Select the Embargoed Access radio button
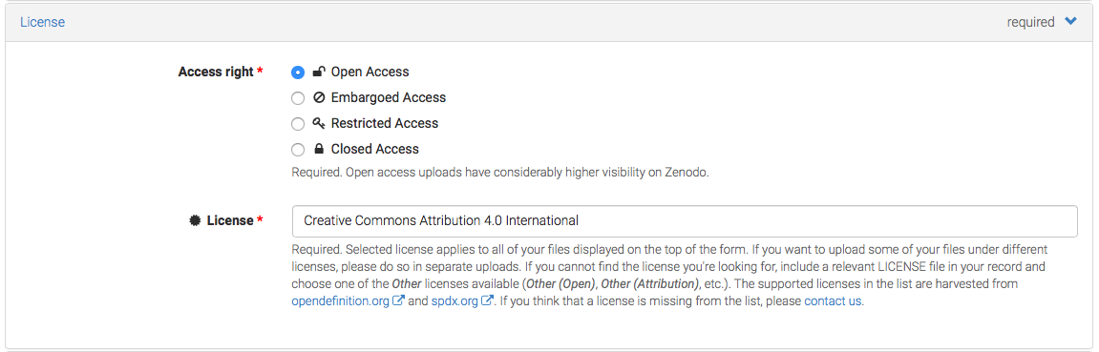 pos(298,98)
